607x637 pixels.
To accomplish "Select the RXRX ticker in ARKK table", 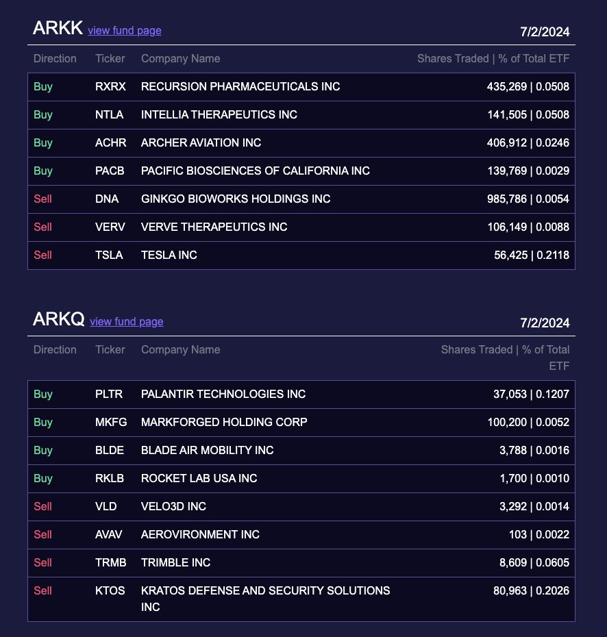I will tap(110, 86).
